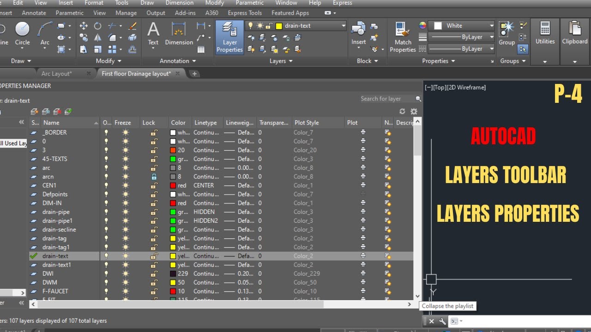
Task: Click the new drawing tab plus button
Action: point(194,73)
